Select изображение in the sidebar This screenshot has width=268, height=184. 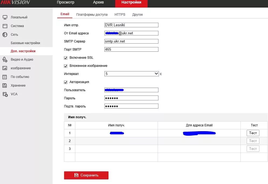21,68
